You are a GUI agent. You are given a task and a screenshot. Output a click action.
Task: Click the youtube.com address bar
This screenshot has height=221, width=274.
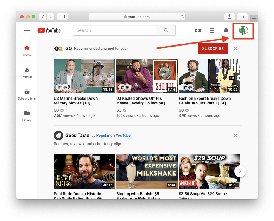[137, 17]
